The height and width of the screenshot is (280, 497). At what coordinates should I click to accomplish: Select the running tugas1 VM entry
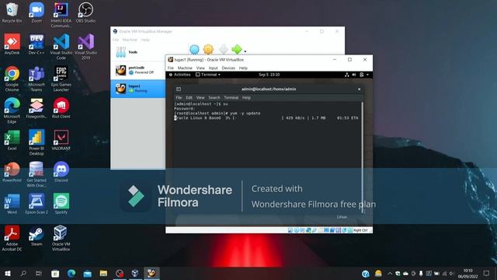click(138, 89)
